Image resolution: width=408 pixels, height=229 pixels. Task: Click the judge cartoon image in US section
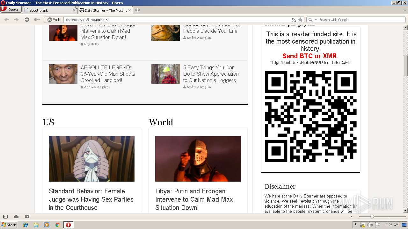coord(91,159)
